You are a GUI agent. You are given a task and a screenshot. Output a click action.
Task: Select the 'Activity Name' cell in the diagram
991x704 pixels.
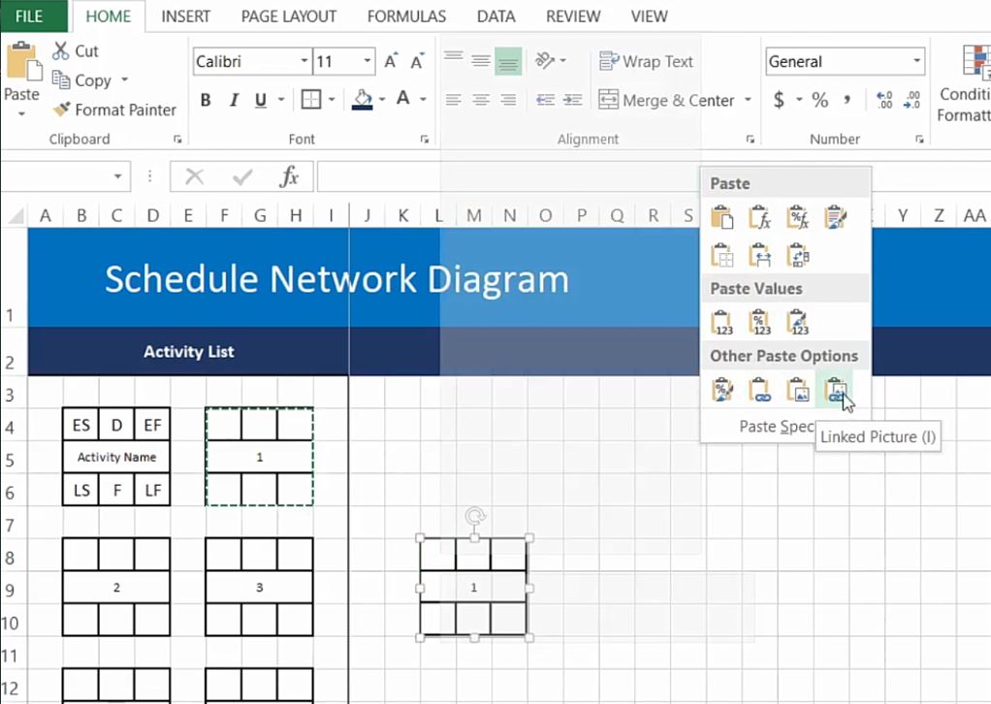(x=116, y=457)
